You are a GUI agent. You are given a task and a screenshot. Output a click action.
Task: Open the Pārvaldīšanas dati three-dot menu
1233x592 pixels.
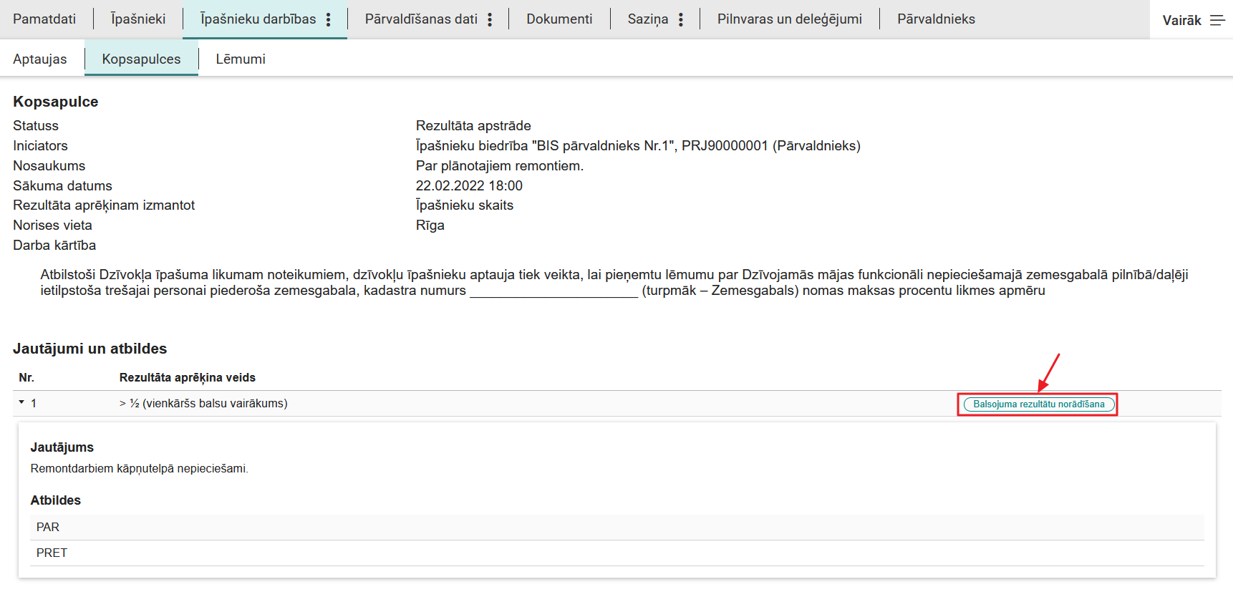tap(490, 19)
